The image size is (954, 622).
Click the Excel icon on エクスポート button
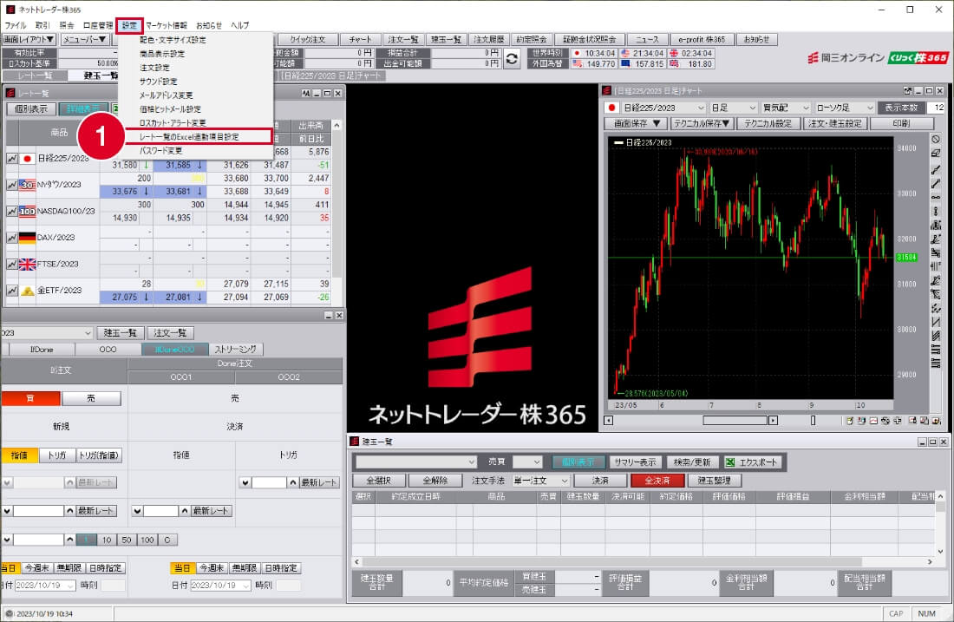730,462
